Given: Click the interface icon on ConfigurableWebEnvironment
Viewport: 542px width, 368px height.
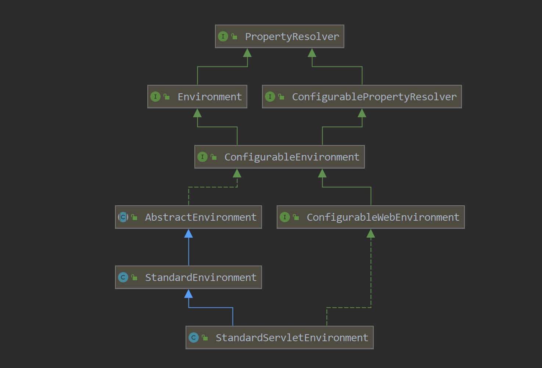Looking at the screenshot, I should pos(284,217).
